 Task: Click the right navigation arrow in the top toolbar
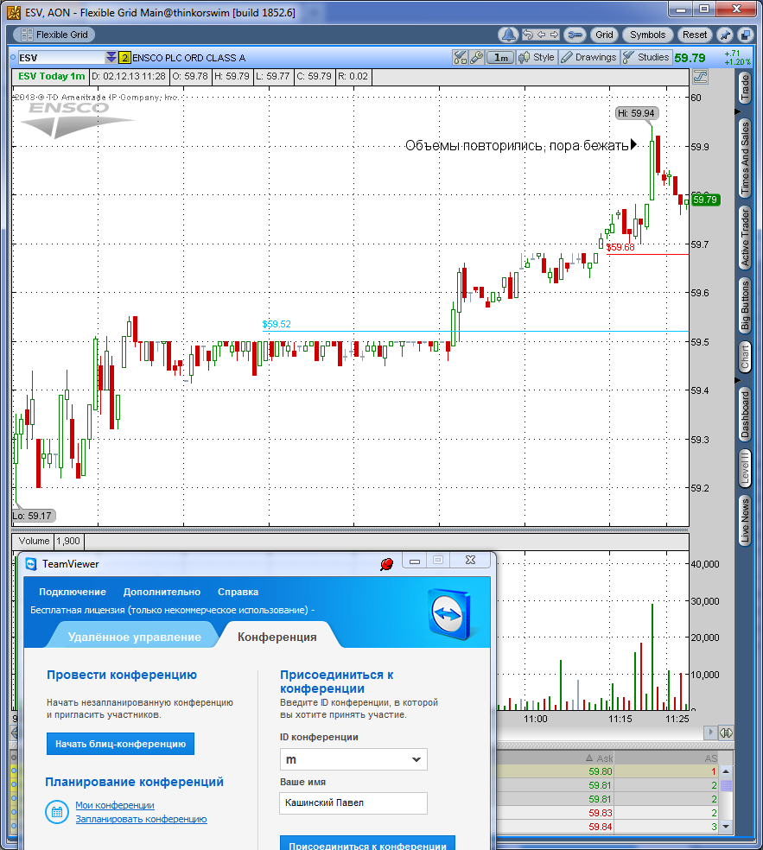click(x=554, y=35)
